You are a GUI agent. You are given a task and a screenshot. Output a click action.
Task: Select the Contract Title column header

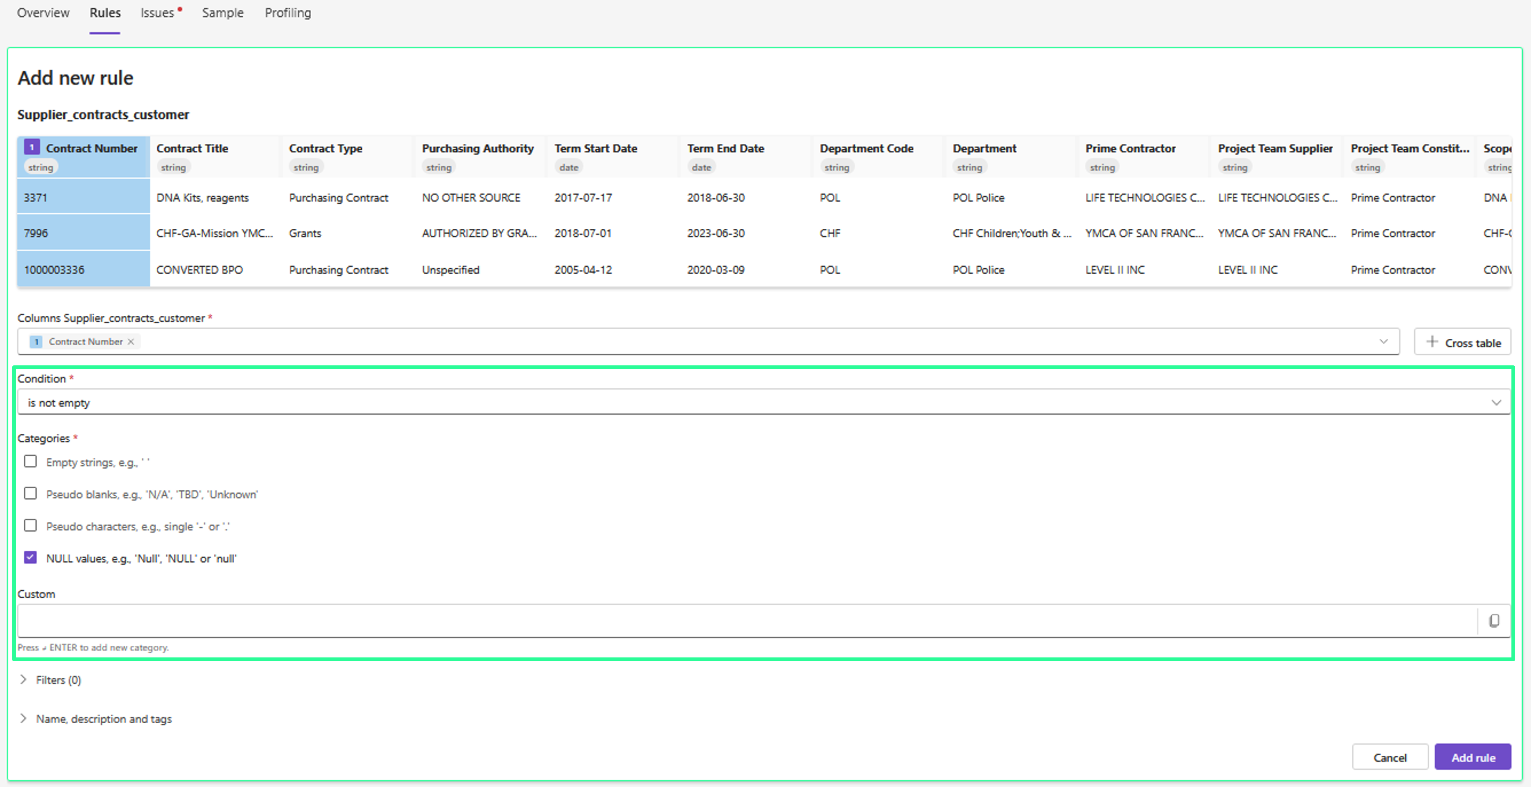[192, 149]
